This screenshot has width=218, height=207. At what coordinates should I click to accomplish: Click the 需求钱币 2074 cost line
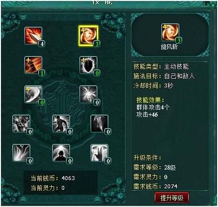click(155, 186)
